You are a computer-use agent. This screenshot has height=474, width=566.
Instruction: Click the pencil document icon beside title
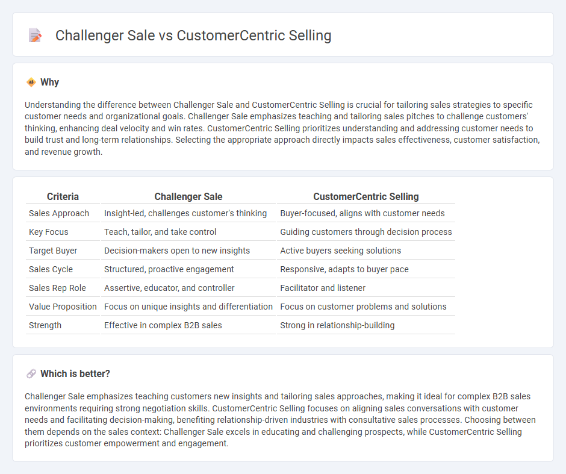coord(35,36)
